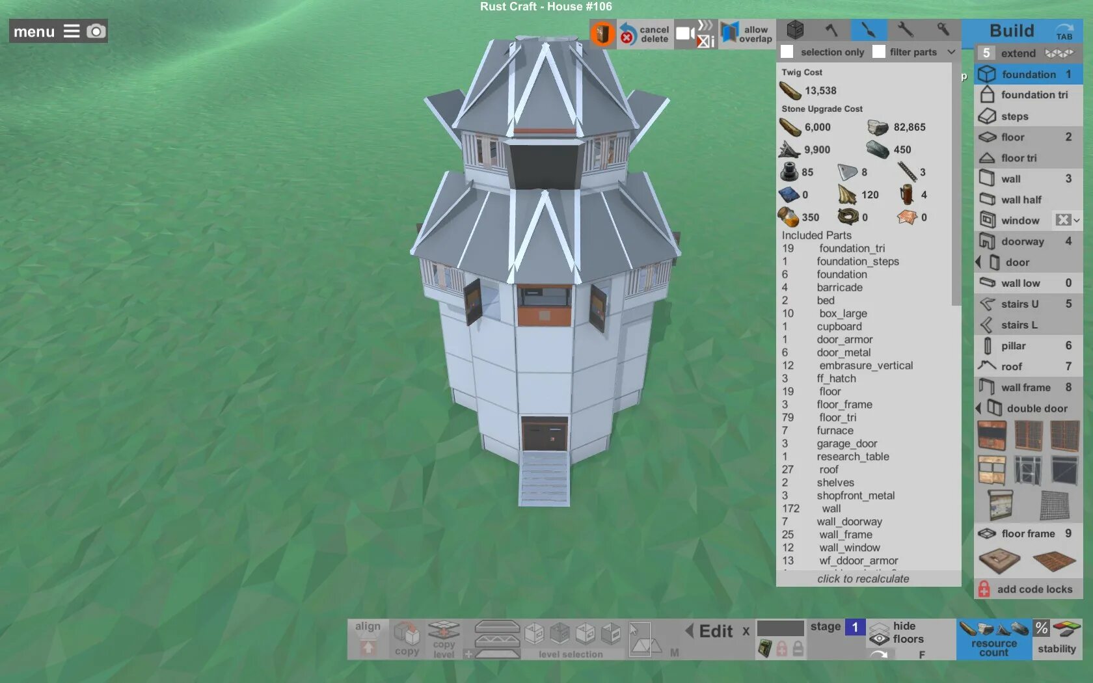
Task: Pick the chainlink fence net thumbnail
Action: click(x=1055, y=505)
